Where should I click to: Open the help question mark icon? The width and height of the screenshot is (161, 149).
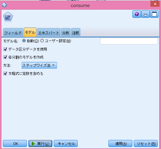click(x=136, y=14)
